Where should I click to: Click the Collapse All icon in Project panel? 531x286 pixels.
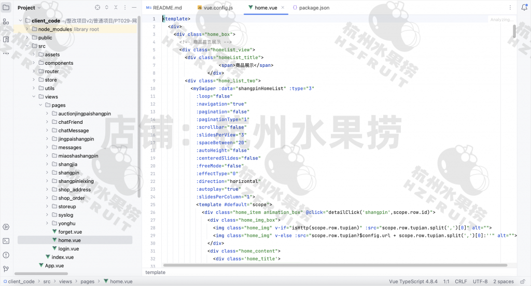tap(116, 8)
